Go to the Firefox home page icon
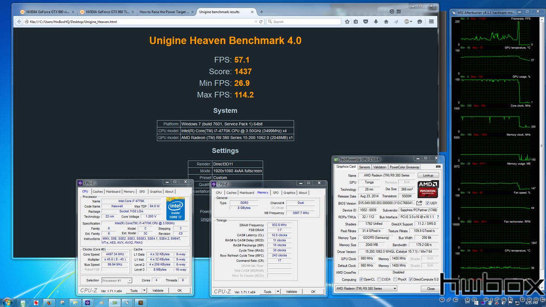The image size is (546, 307). pos(386,21)
